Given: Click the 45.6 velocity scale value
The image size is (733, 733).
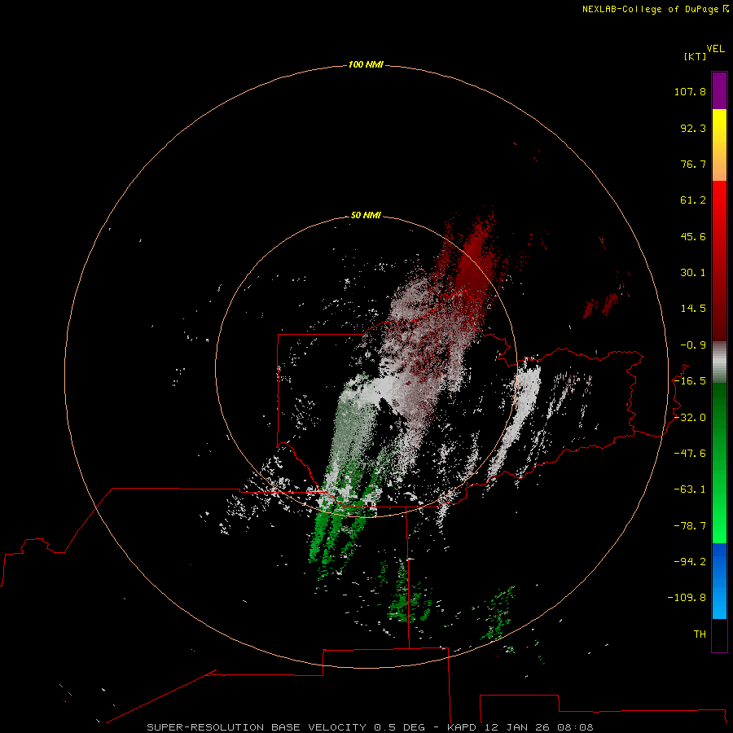Looking at the screenshot, I should click(693, 236).
